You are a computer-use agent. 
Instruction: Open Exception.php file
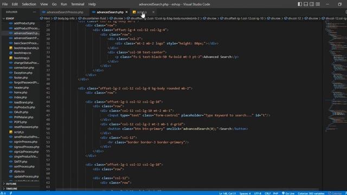23,73
